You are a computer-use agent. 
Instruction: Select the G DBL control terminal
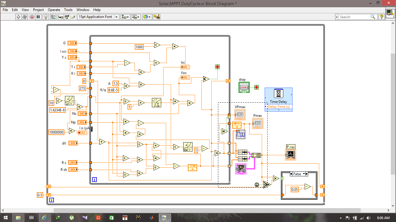tap(72, 43)
